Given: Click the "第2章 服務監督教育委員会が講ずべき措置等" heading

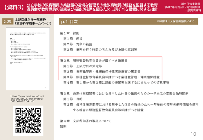Looking at the screenshot, I should [94, 61].
